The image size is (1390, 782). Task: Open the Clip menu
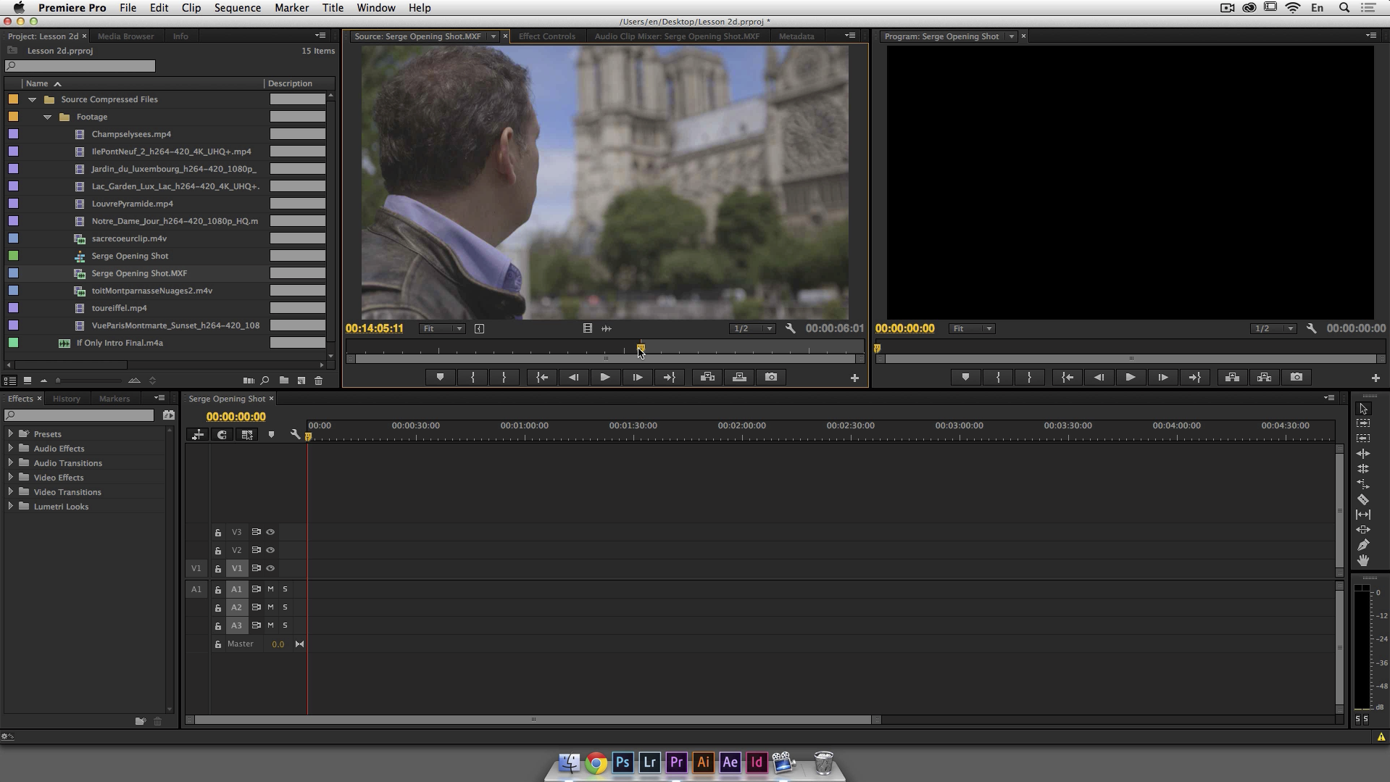tap(191, 8)
